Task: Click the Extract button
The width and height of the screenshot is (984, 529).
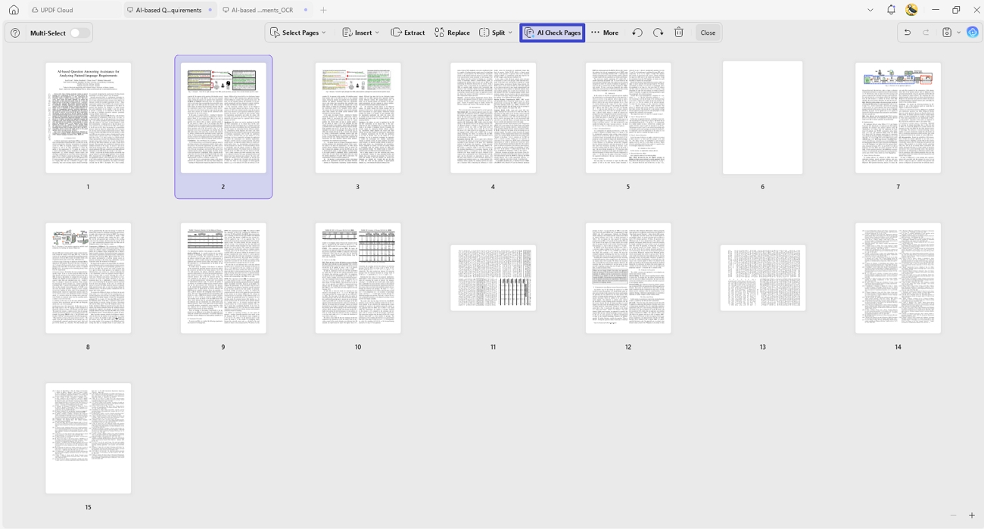Action: [x=408, y=33]
